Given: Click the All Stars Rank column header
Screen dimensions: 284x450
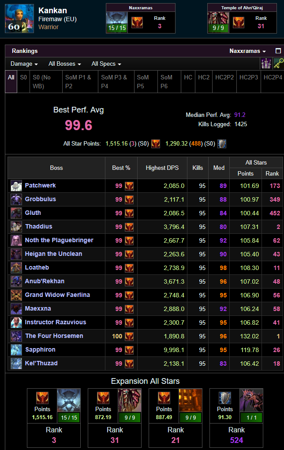Looking at the screenshot, I should tap(272, 174).
